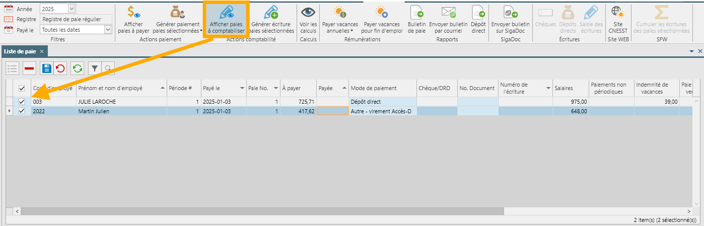Click the list view toolbar icon
Screen dimensions: 704x226
13,68
